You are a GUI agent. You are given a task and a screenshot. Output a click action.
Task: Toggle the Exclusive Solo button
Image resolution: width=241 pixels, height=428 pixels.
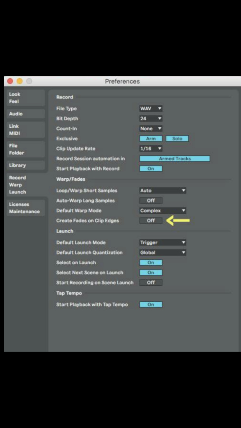pos(177,139)
